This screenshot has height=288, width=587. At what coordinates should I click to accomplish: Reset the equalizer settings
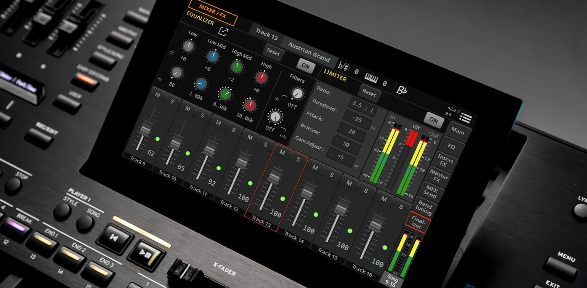(273, 51)
